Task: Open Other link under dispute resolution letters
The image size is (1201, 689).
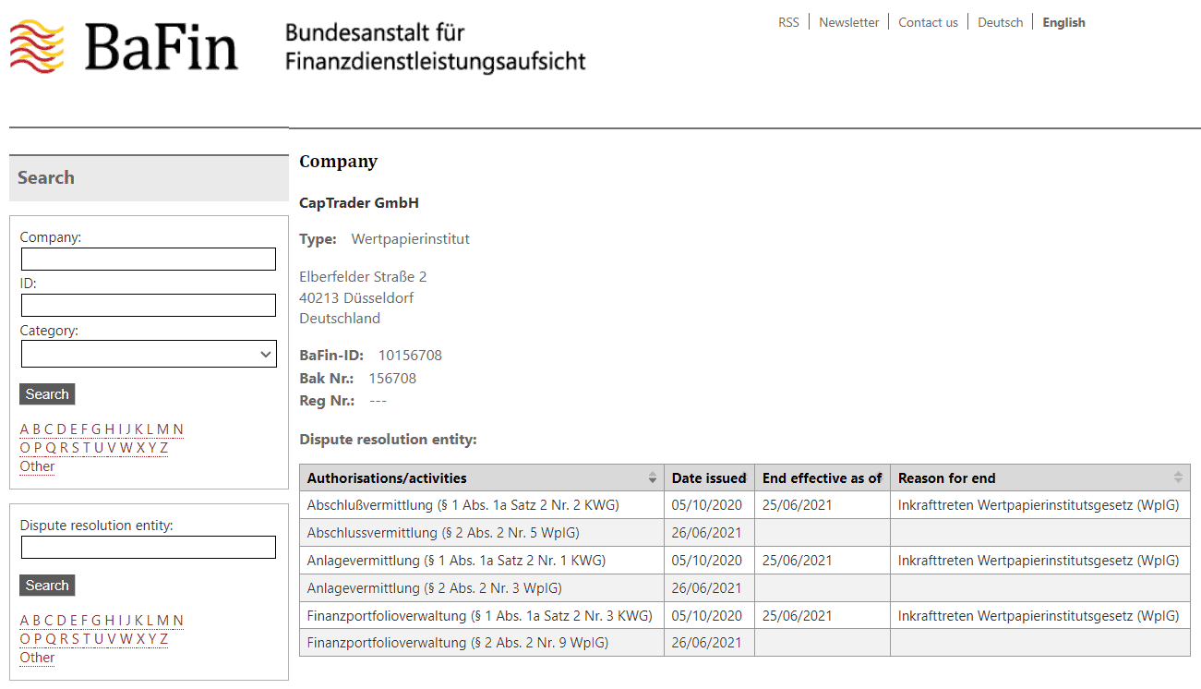Action: pos(37,658)
